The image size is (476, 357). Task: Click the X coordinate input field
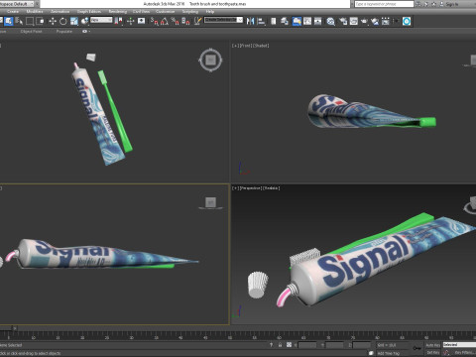[307, 345]
